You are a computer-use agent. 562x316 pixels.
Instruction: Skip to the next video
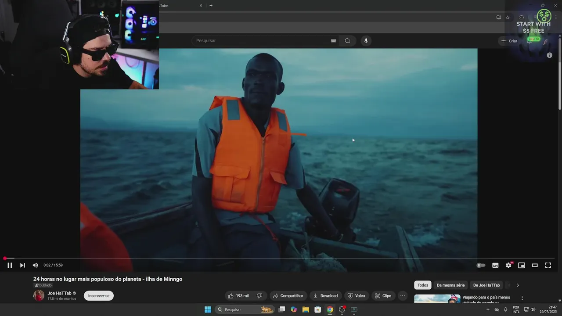[x=22, y=265]
